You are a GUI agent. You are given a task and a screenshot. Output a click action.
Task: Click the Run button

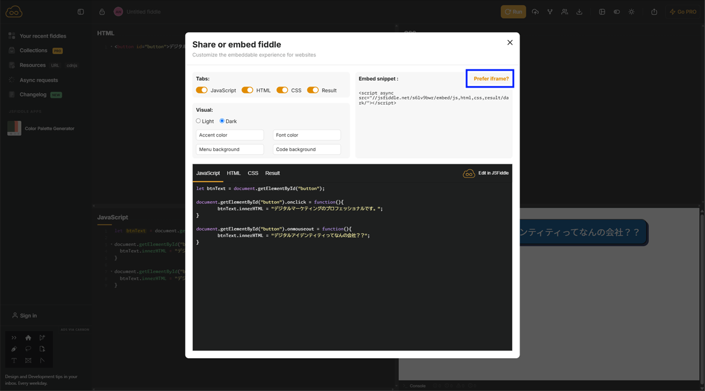[x=513, y=12]
